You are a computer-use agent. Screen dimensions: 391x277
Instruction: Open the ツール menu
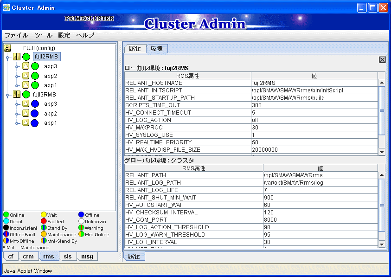click(44, 35)
